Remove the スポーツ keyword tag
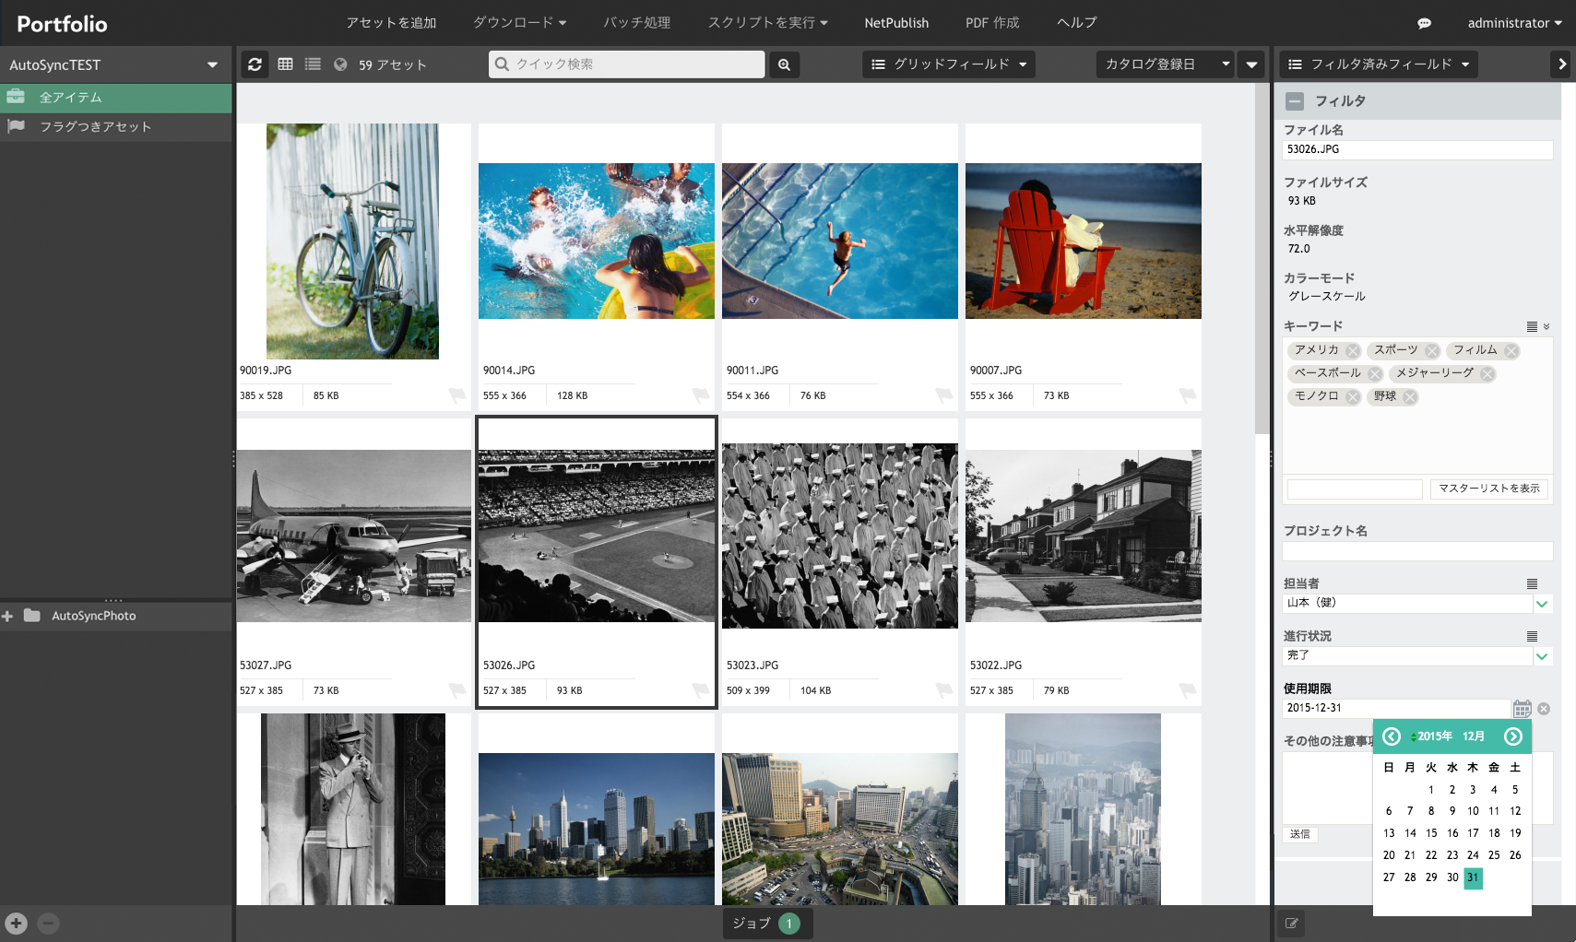This screenshot has width=1576, height=942. 1431,351
